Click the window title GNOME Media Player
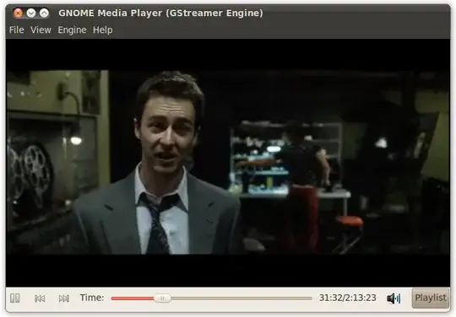 click(x=160, y=13)
